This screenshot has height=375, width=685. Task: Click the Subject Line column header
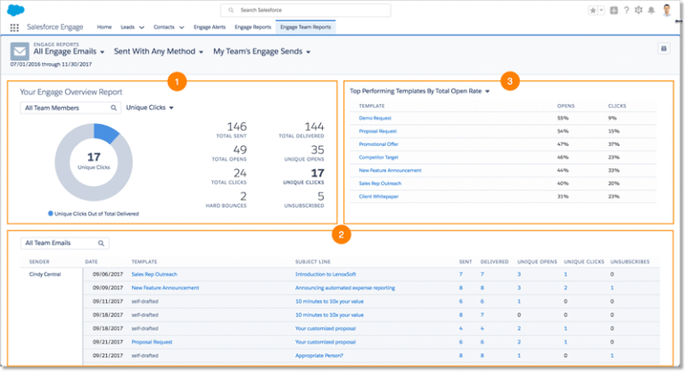click(313, 262)
